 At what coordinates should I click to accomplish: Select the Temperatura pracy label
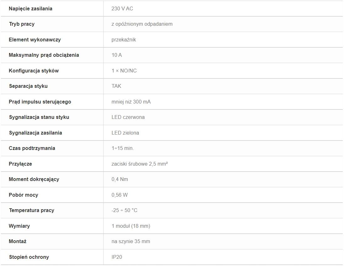coord(31,210)
